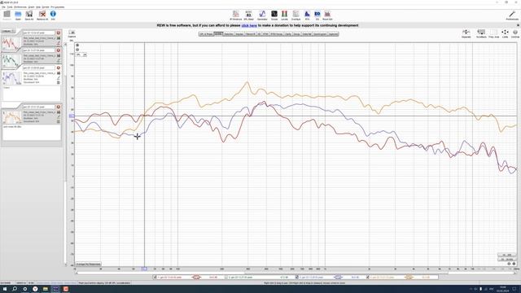
Task: Start a new measurement with Measure
Action: click(x=7, y=15)
